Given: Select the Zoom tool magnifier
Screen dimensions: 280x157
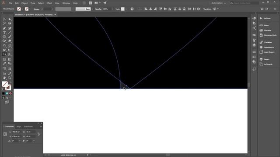Looking at the screenshot, I should (x=10, y=78).
